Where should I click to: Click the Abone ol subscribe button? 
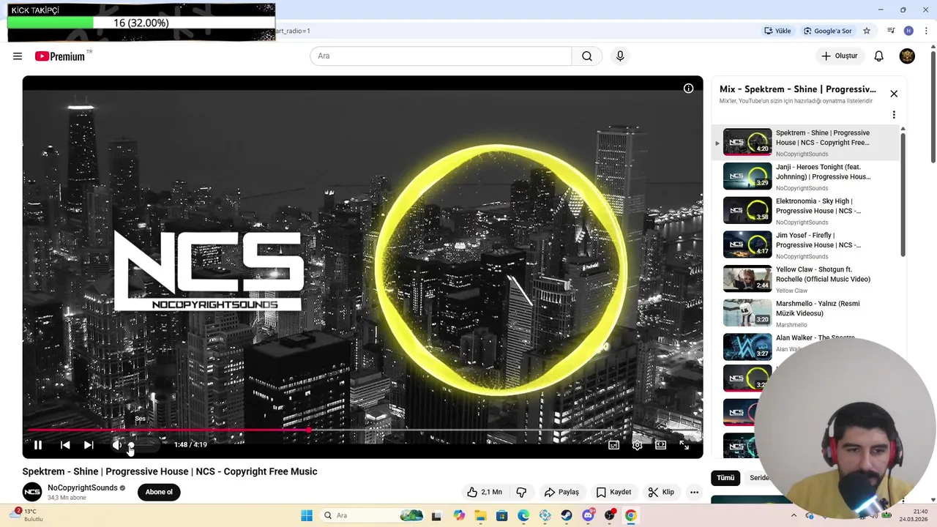pyautogui.click(x=159, y=492)
